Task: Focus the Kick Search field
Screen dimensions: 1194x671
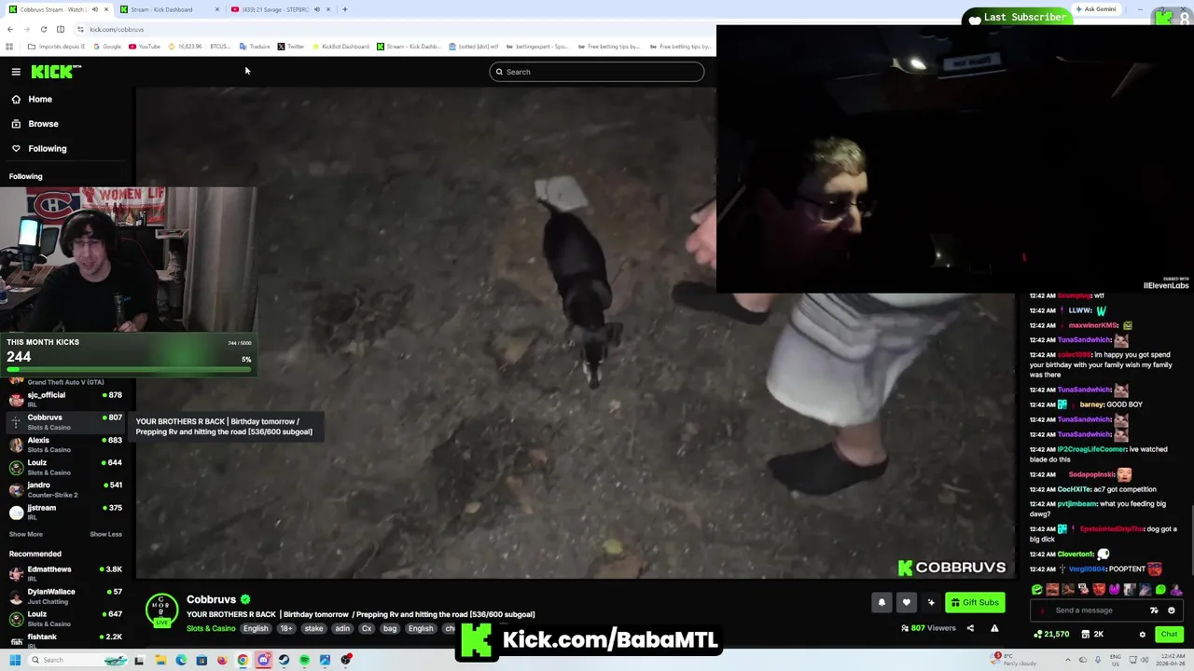Action: pos(597,72)
